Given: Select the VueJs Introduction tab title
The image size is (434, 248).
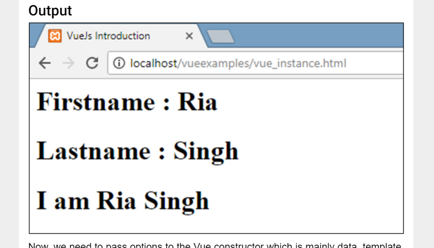Looking at the screenshot, I should pos(108,36).
